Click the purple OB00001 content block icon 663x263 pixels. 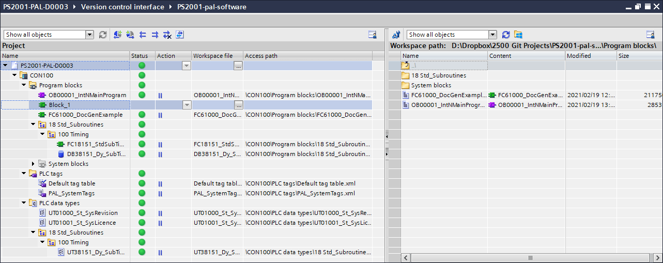click(x=492, y=105)
